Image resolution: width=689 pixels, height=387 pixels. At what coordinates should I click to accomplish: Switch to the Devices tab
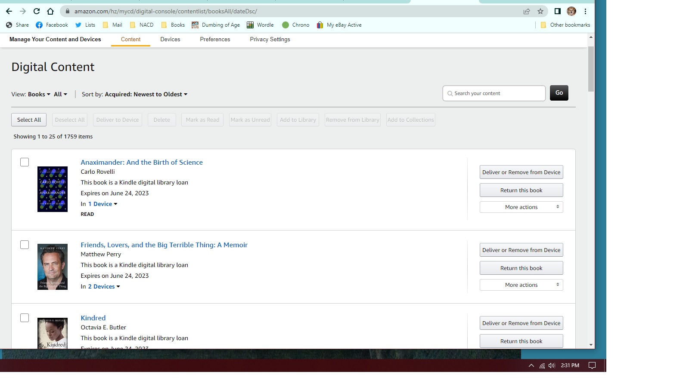click(x=170, y=39)
